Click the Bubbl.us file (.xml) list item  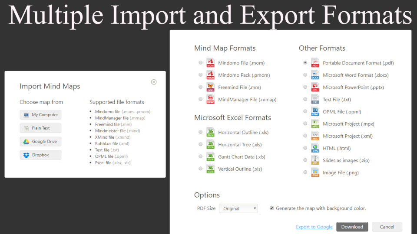point(112,143)
